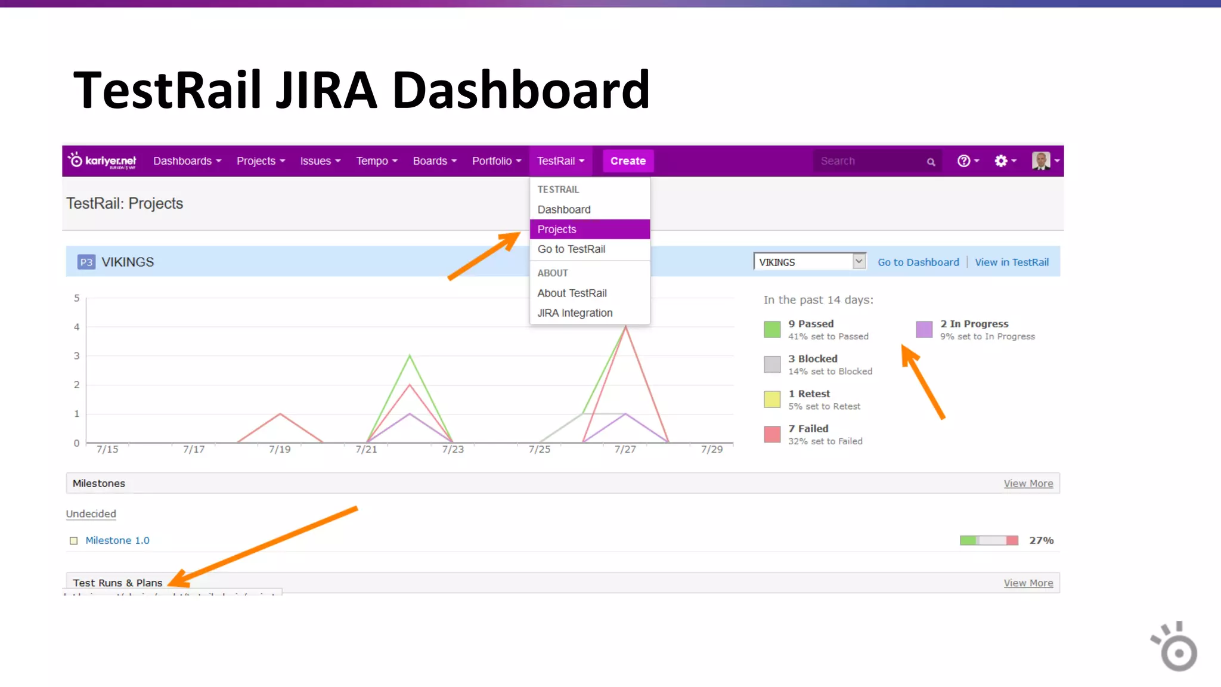Open the help question mark menu
Image resolution: width=1221 pixels, height=687 pixels.
point(968,161)
